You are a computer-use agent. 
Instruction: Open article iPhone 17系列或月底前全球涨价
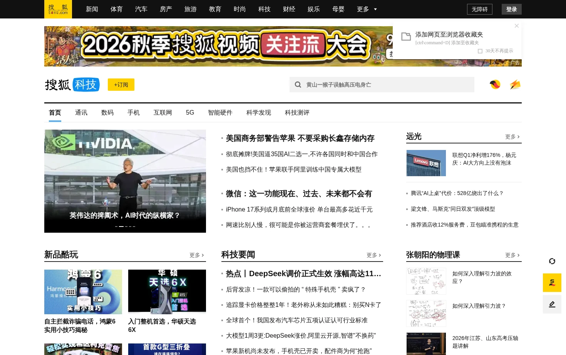point(299,210)
